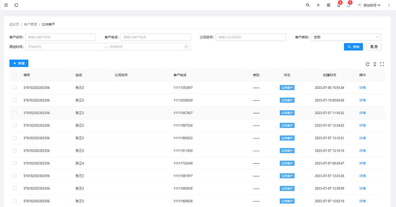The width and height of the screenshot is (396, 207).
Task: Expand the 测试账号 account dropdown
Action: 370,5
